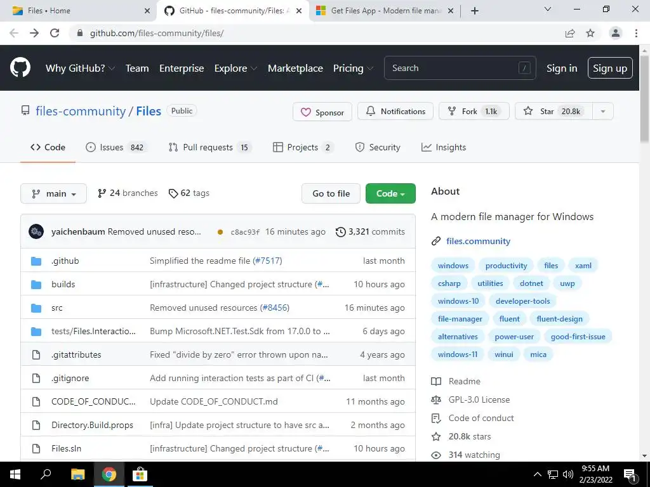Open the Insights tab
The image size is (650, 487).
tap(444, 147)
